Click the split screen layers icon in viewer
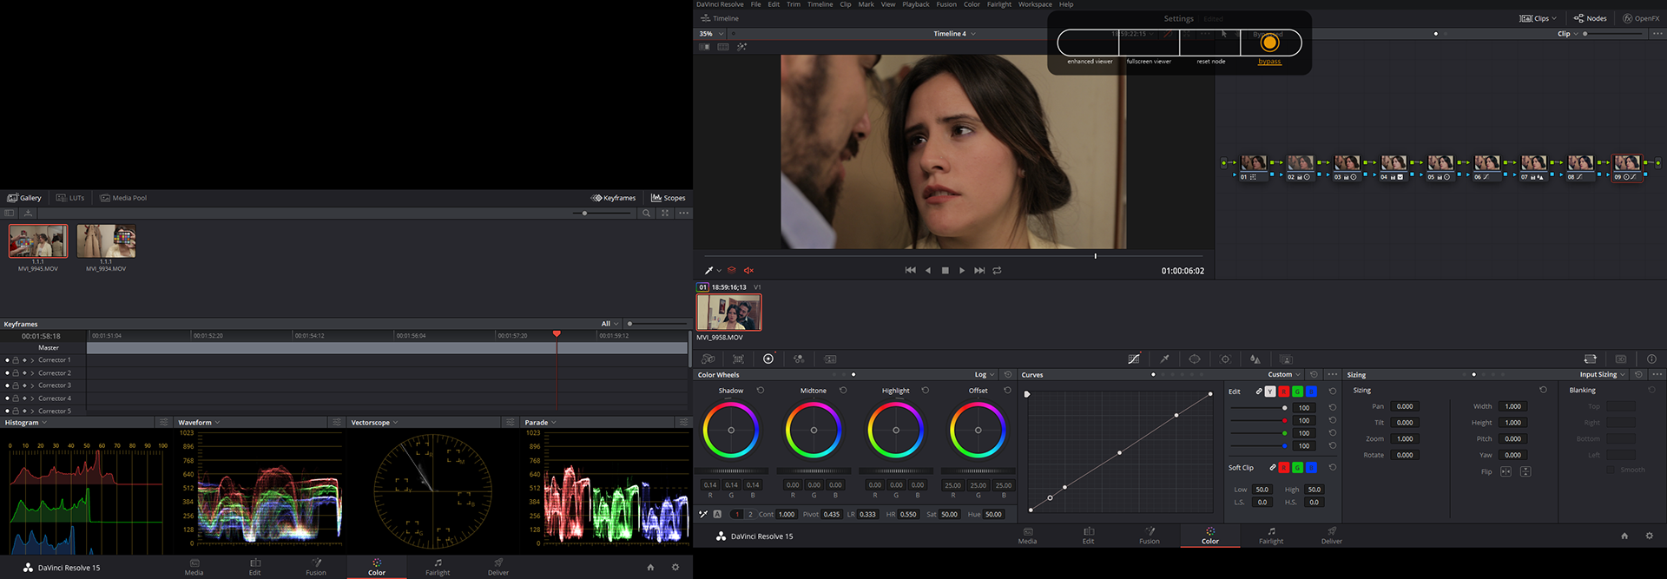Viewport: 1667px width, 579px height. click(x=732, y=270)
